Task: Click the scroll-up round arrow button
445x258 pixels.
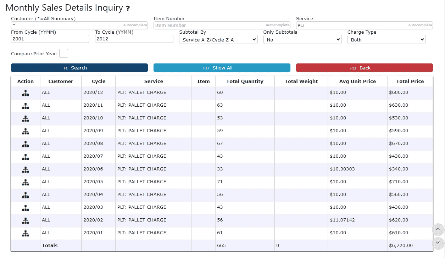Action: tap(438, 230)
